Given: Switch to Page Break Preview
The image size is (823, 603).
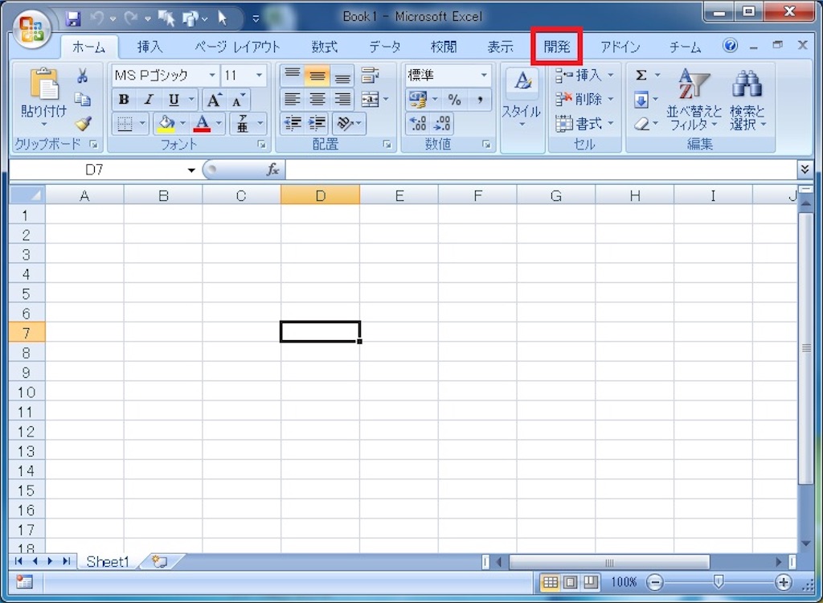Looking at the screenshot, I should [x=591, y=582].
